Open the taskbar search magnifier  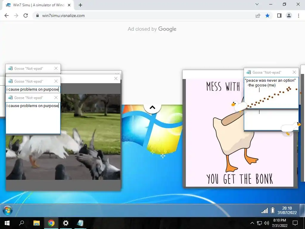(21, 223)
